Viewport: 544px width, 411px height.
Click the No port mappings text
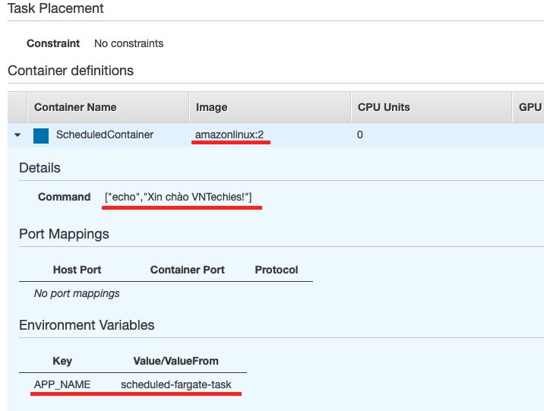pos(77,292)
